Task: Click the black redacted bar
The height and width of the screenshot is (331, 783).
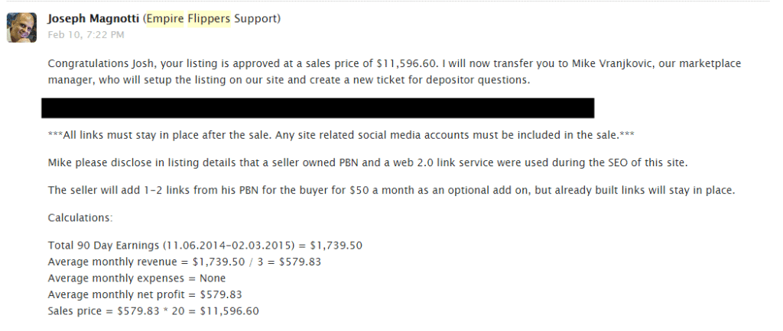Action: (317, 108)
